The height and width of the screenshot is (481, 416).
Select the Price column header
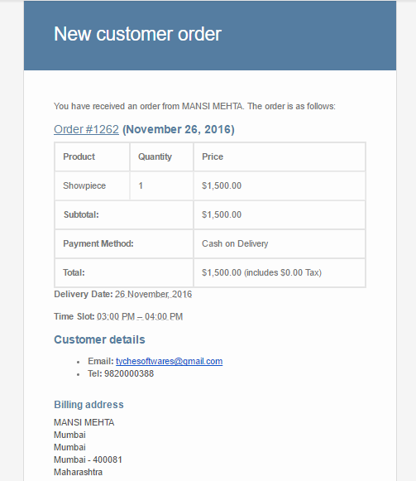click(280, 156)
